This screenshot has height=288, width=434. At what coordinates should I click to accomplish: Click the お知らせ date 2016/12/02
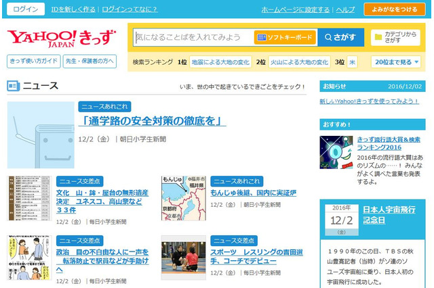point(405,87)
